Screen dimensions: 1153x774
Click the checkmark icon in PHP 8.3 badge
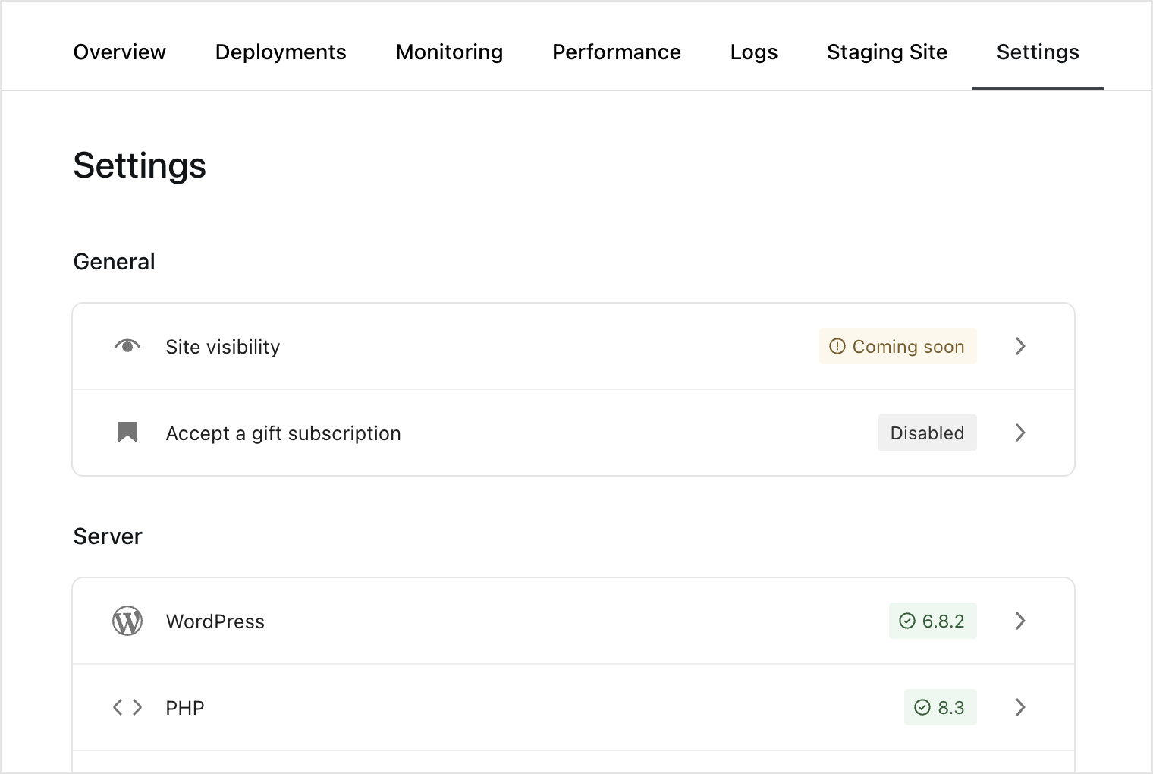point(922,707)
